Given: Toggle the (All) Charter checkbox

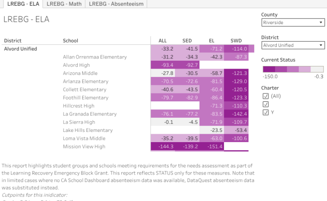Looking at the screenshot, I should point(266,96).
